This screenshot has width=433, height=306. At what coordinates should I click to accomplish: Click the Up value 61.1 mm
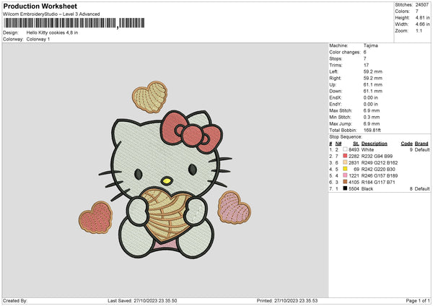point(373,84)
